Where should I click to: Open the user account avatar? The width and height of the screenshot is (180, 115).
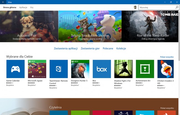pos(135,7)
